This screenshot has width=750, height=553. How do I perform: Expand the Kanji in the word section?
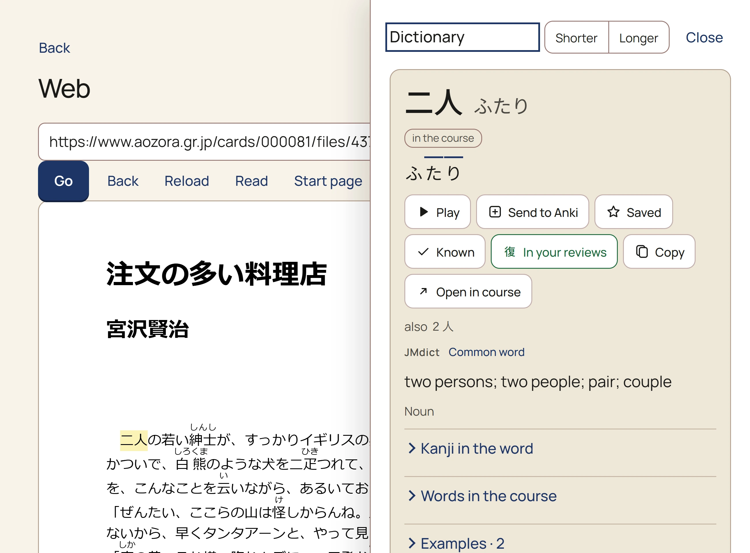click(x=560, y=448)
